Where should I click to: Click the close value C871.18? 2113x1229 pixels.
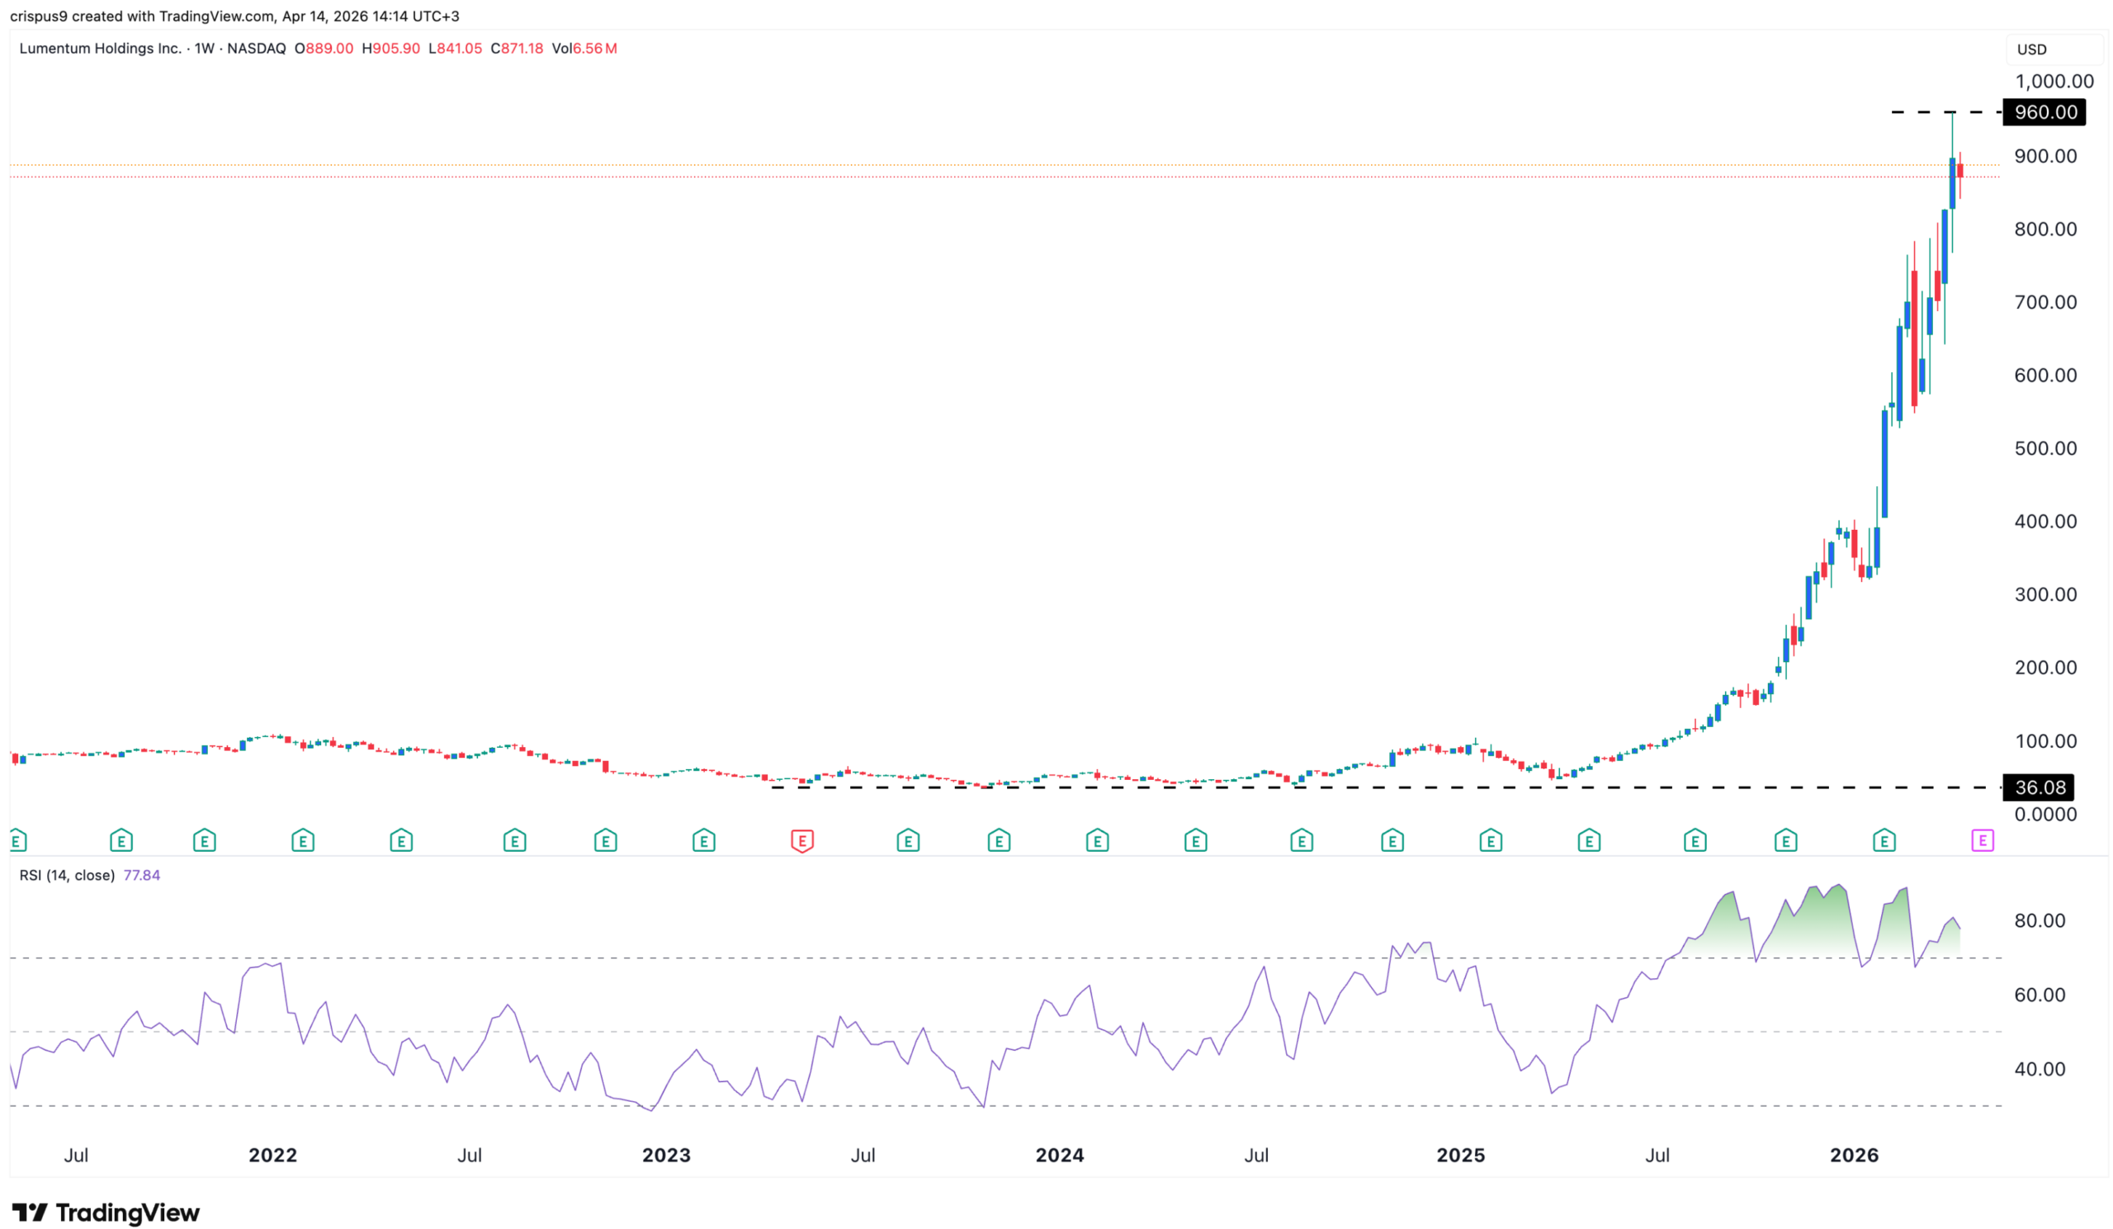coord(517,49)
